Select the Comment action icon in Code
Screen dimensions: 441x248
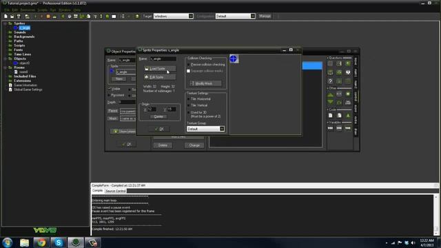pos(348,115)
